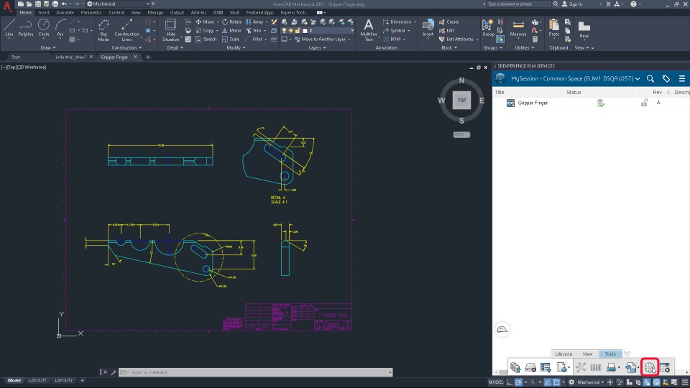Select the Line drawing tool
Screen dimensions: 690x388
click(x=9, y=27)
